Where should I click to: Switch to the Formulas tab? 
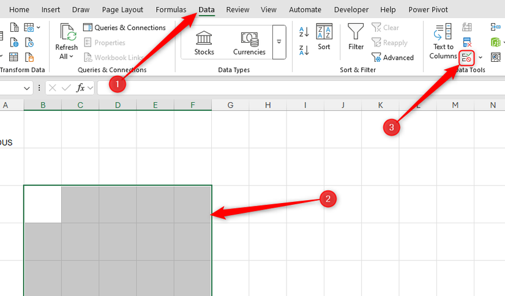click(171, 10)
